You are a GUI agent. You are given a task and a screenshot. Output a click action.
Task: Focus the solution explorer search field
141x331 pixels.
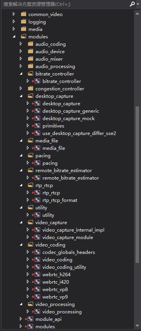pyautogui.click(x=65, y=4)
